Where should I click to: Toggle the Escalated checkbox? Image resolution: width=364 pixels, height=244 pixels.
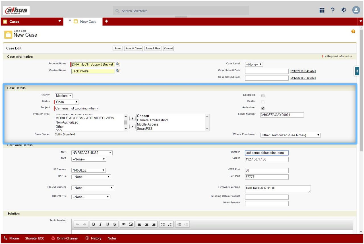263,96
